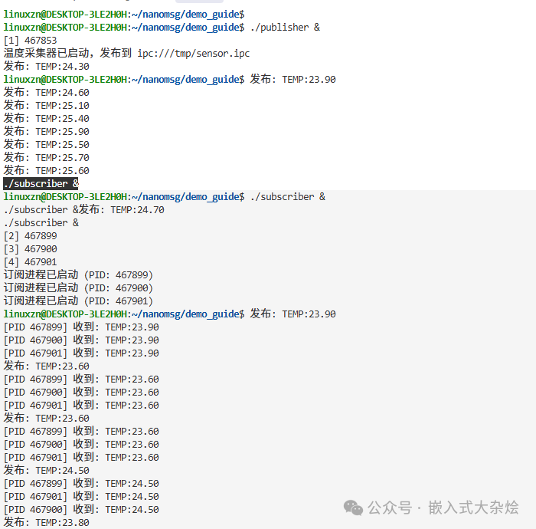The height and width of the screenshot is (529, 536).
Task: Click the 'ipc:///tmp/sensor.ipc' address text
Action: pyautogui.click(x=194, y=54)
